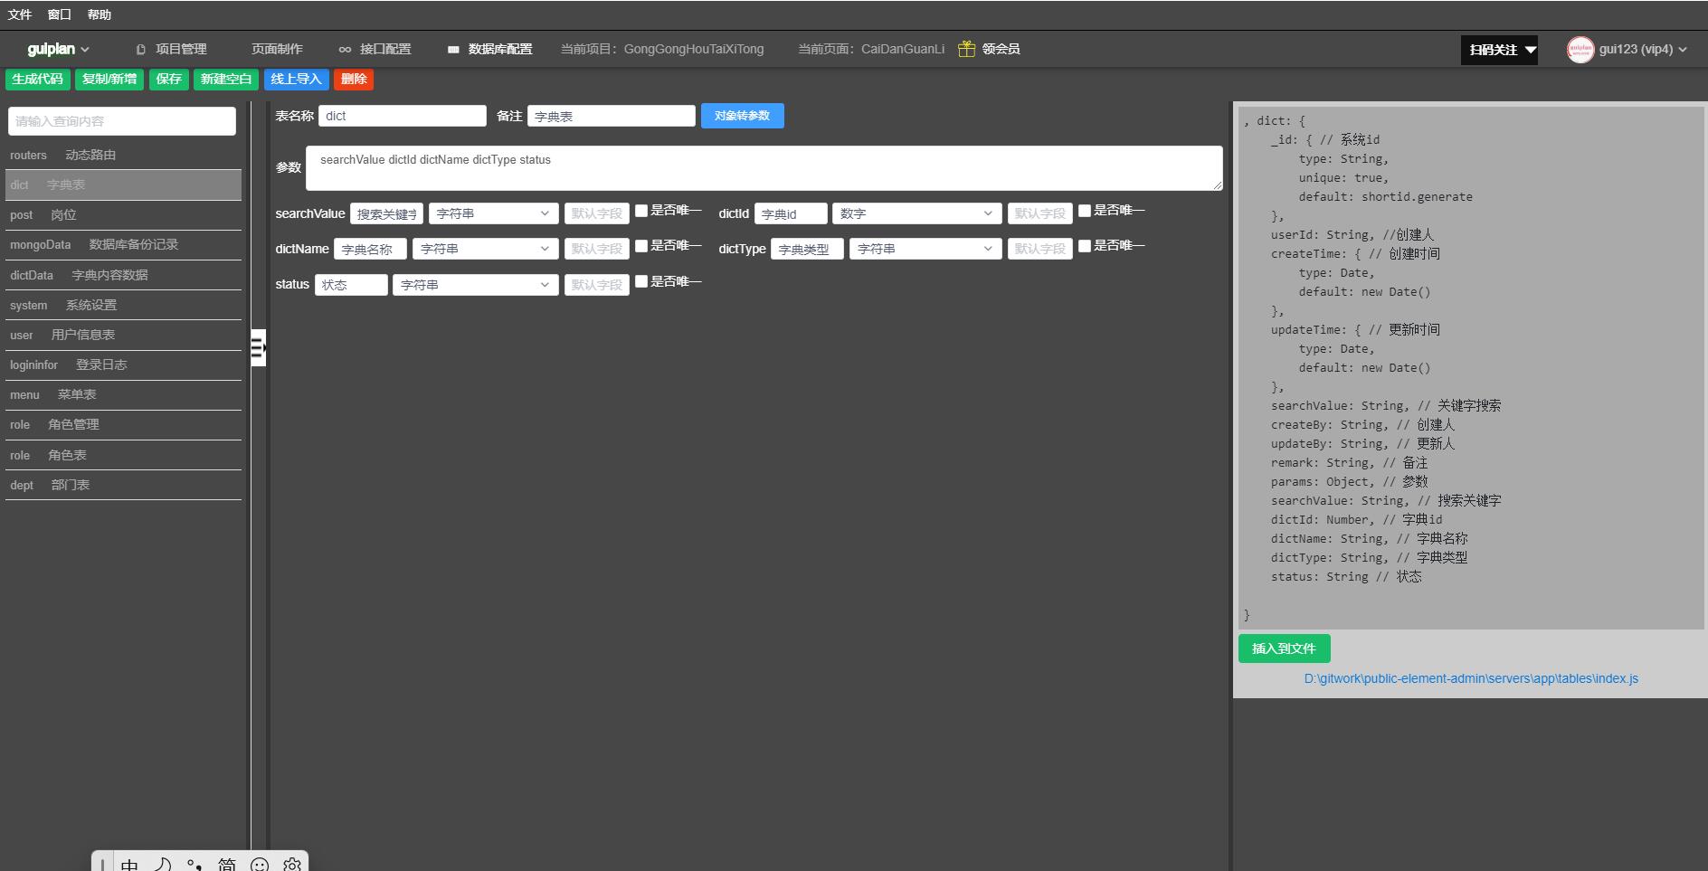Open type dropdown for dictName field
The height and width of the screenshot is (871, 1708).
click(x=485, y=249)
